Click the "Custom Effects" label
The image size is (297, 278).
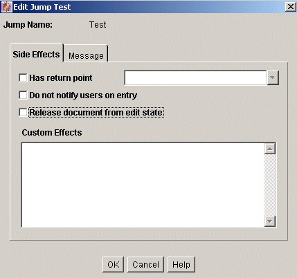52,133
